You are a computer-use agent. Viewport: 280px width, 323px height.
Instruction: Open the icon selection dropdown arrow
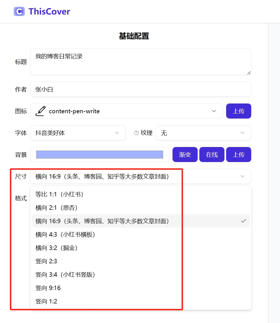214,111
